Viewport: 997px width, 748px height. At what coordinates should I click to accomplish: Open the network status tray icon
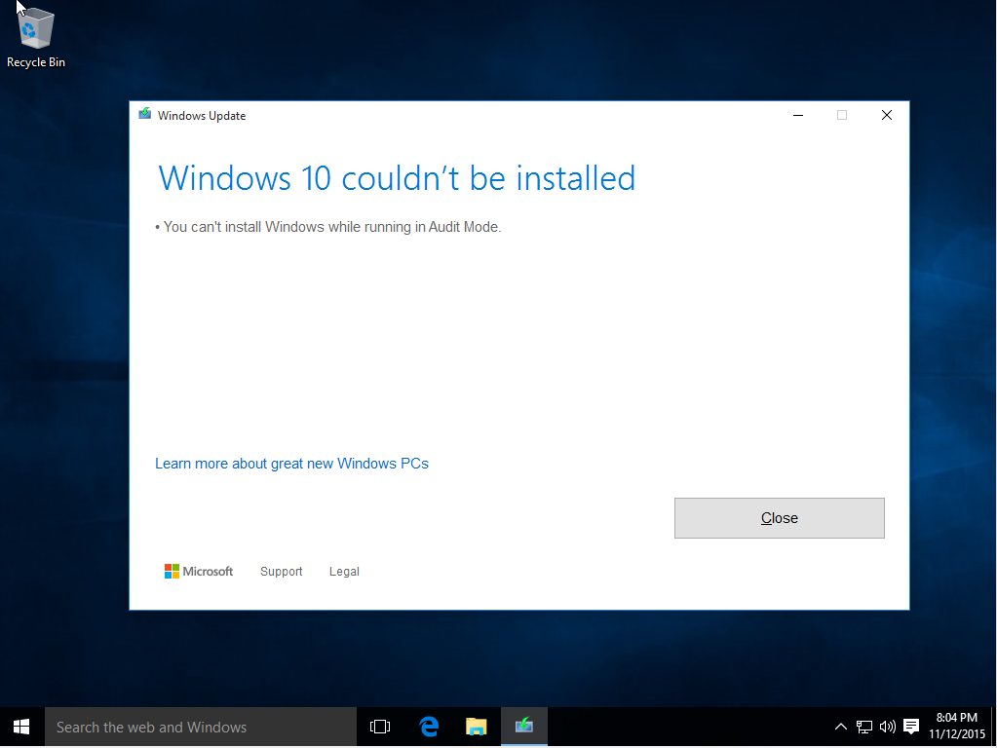(x=864, y=727)
